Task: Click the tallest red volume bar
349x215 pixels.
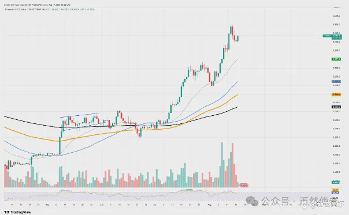Action: 233,165
